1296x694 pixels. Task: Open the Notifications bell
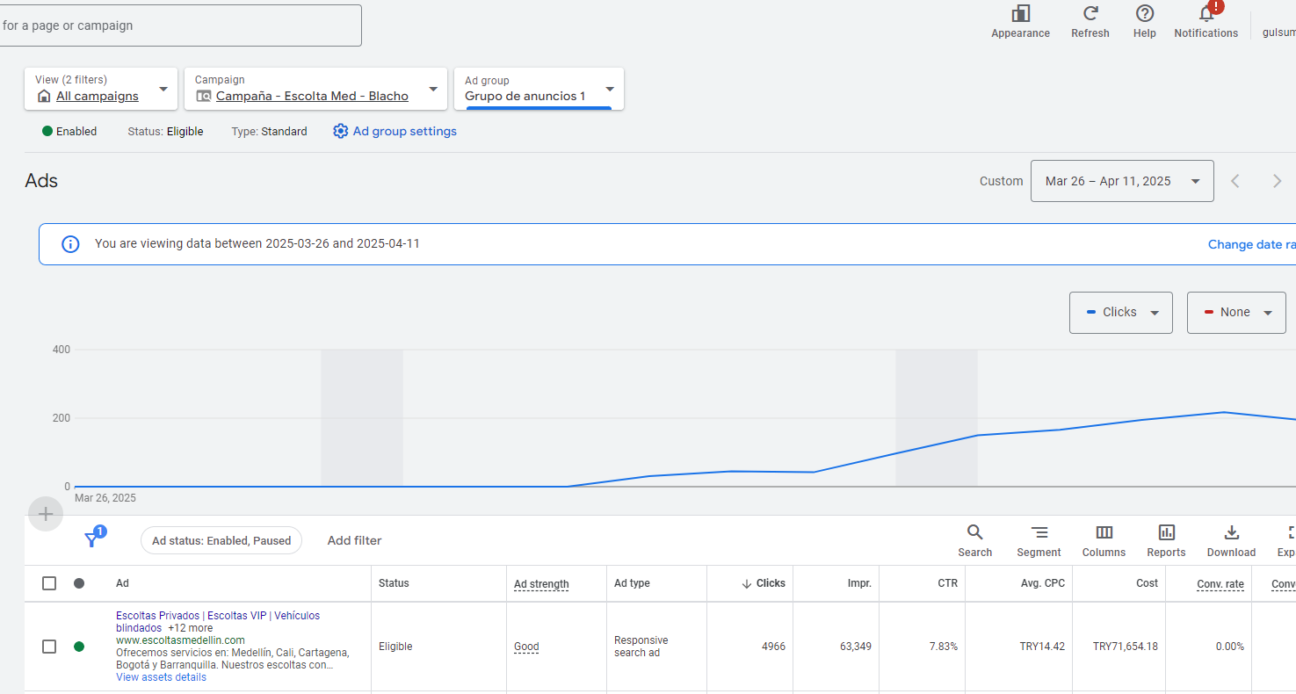tap(1206, 14)
